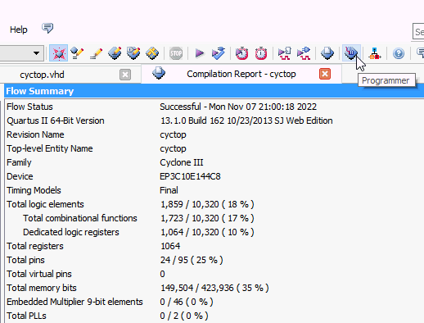Open the yellow chip planner icon
The width and height of the screenshot is (424, 323).
152,53
